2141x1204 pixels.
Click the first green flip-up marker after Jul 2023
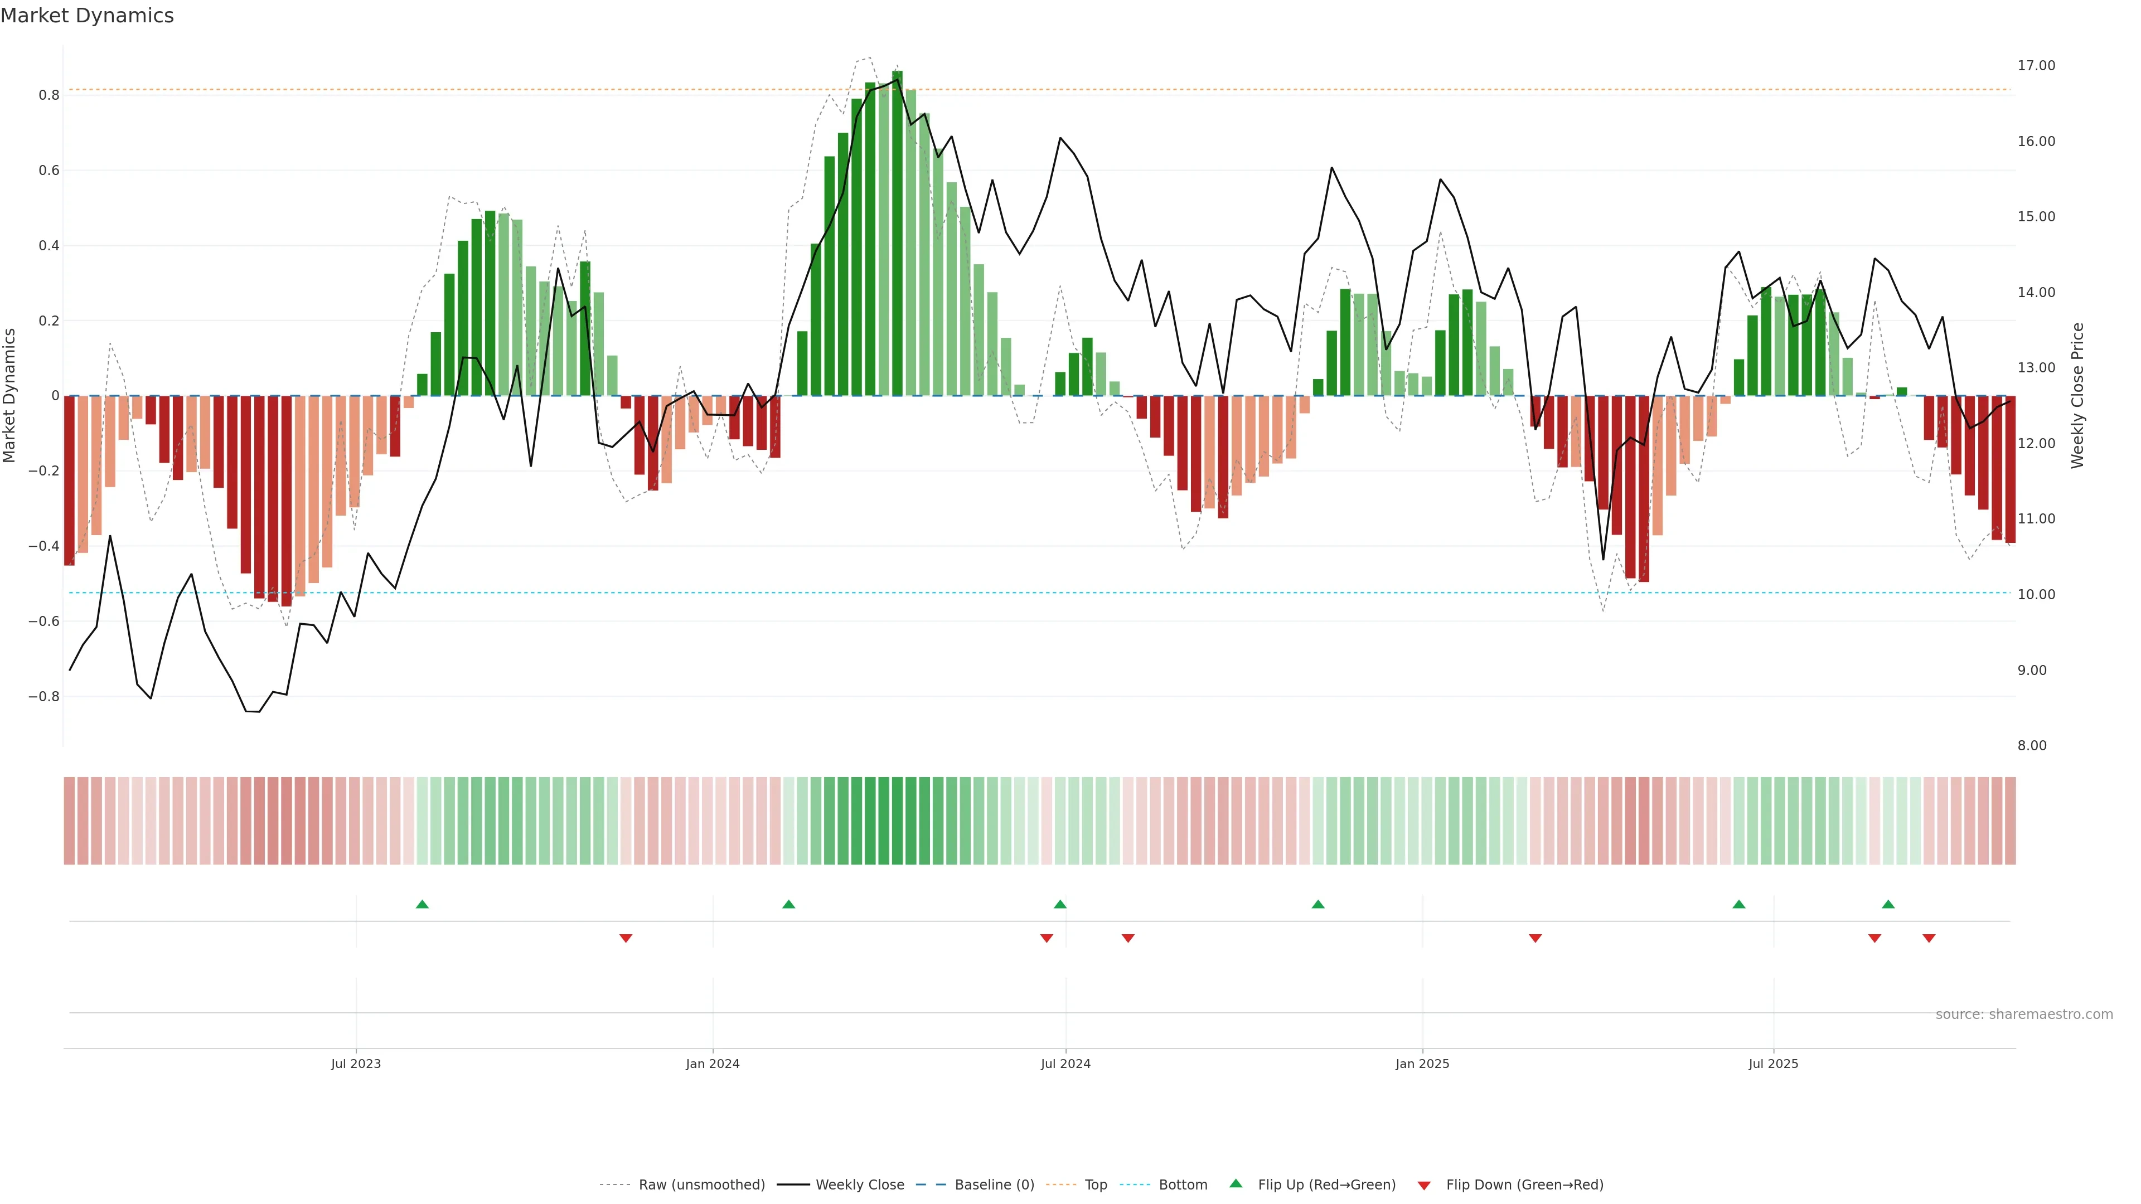click(x=422, y=904)
